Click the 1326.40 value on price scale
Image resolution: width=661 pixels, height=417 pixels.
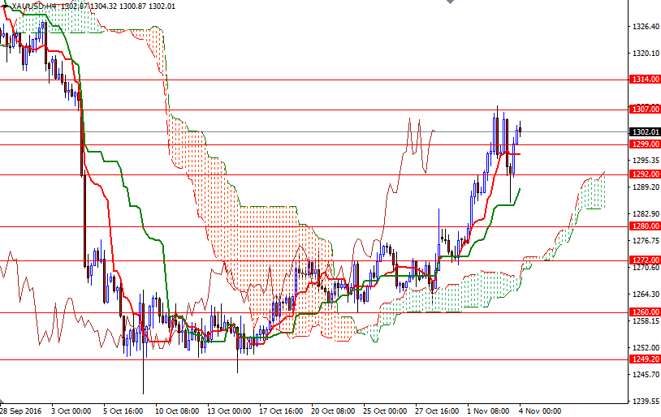coord(643,27)
